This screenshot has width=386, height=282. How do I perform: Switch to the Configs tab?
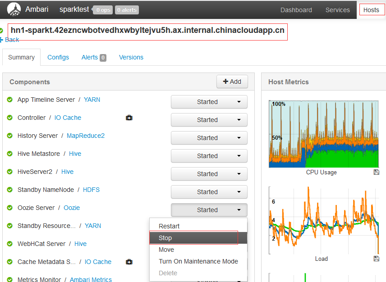tap(58, 57)
